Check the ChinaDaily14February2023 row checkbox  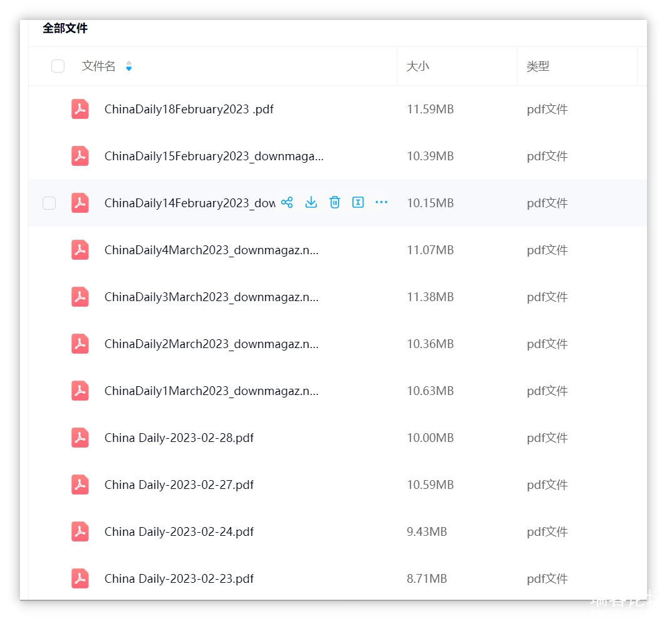49,203
